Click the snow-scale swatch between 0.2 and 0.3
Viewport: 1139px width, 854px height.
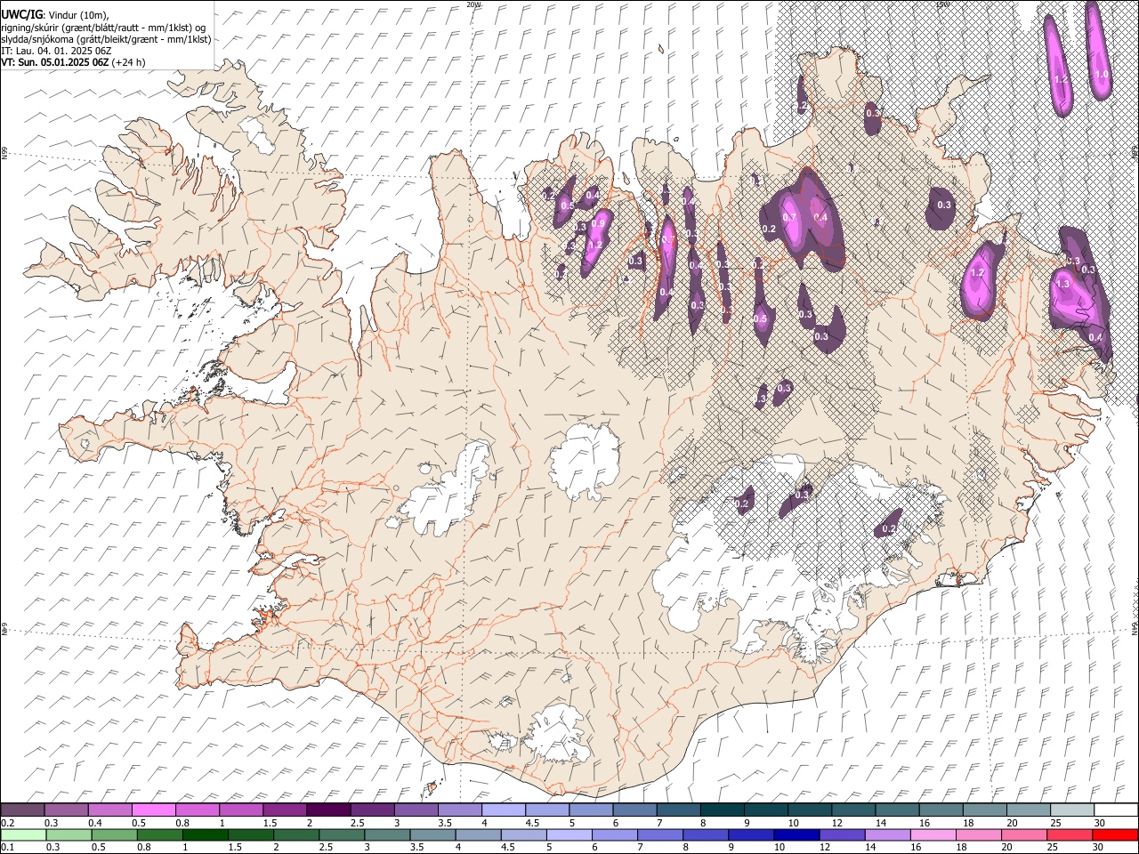pos(23,810)
